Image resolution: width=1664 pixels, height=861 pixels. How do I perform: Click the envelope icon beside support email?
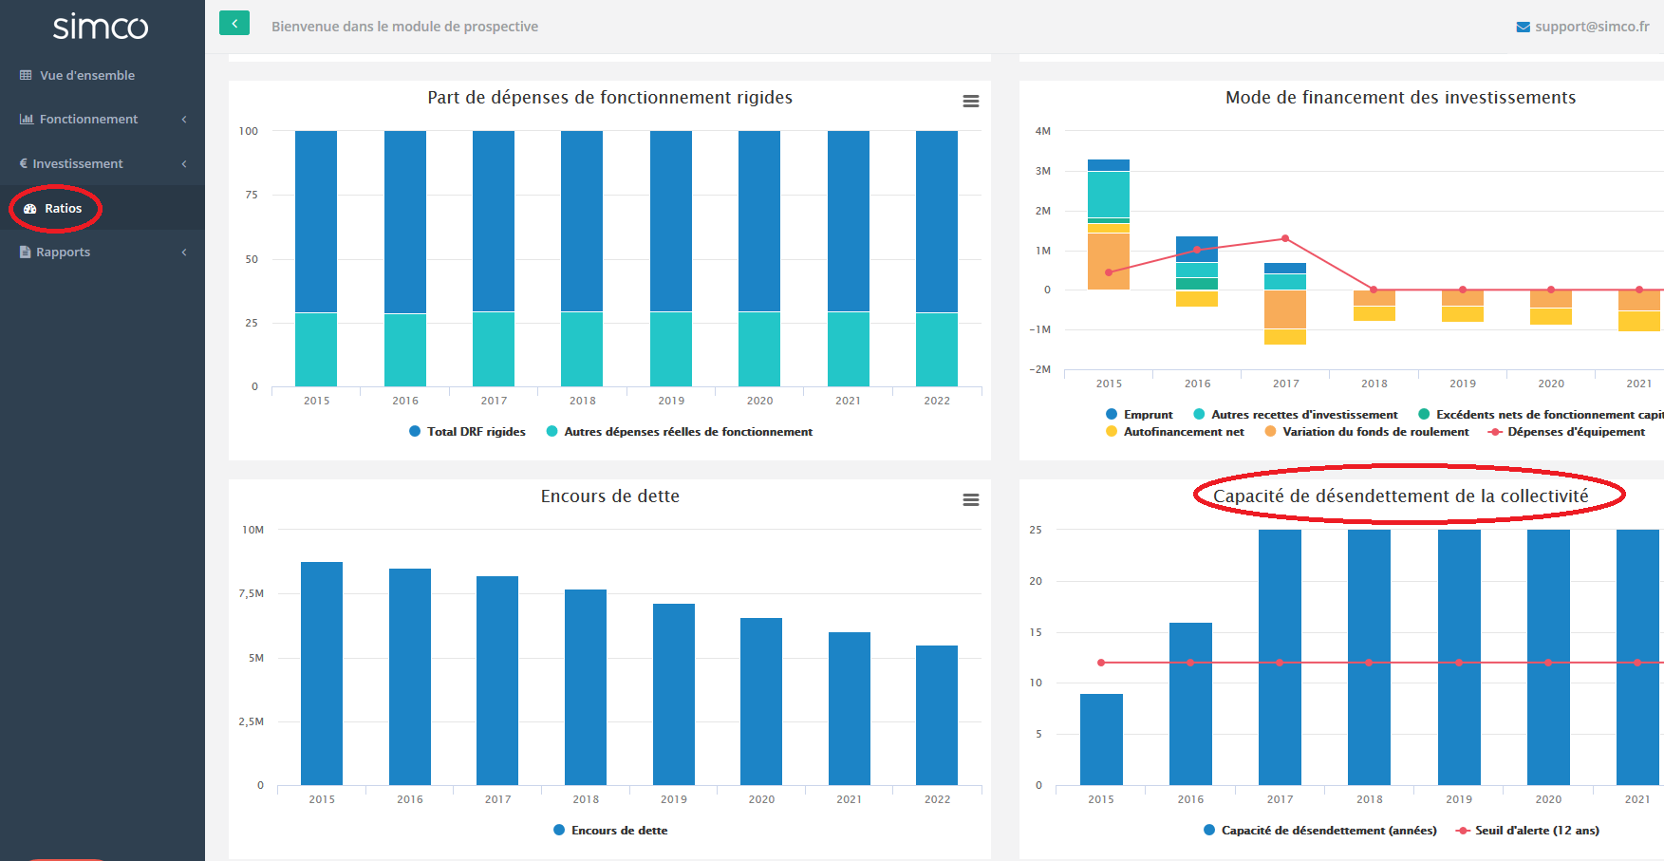1523,28
